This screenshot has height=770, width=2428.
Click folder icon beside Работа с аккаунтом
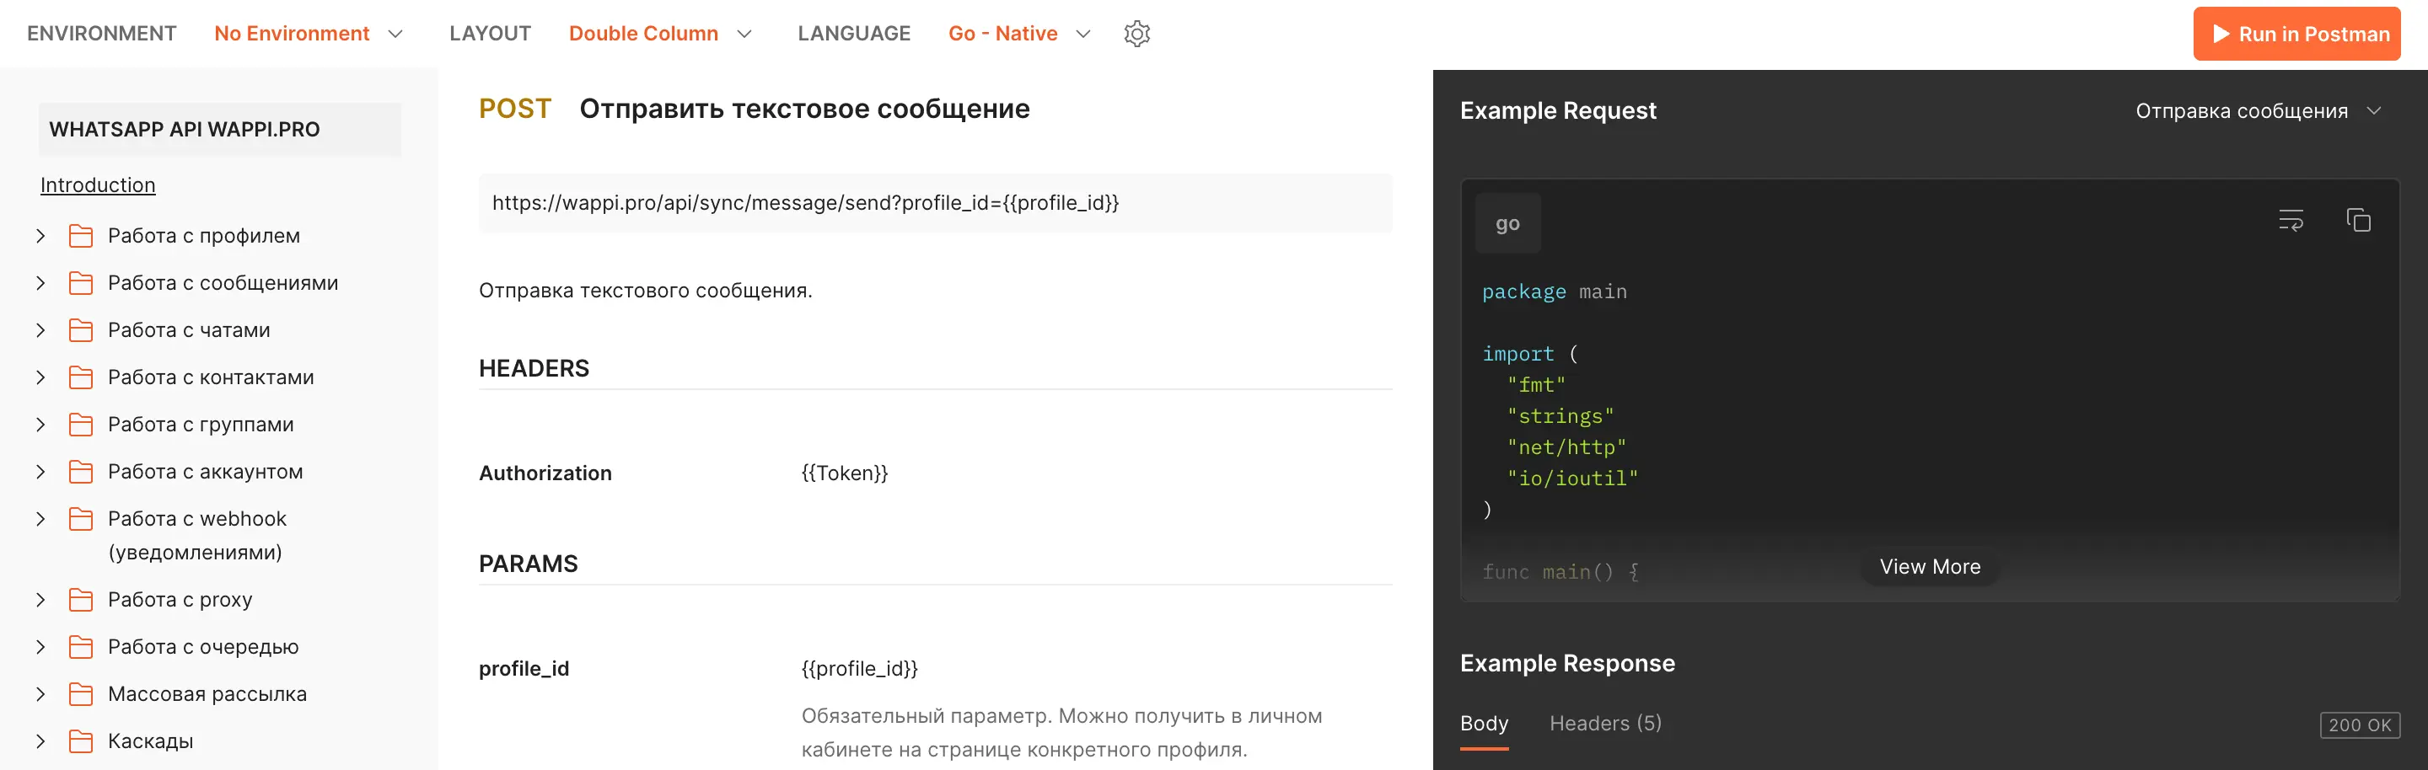(x=81, y=471)
